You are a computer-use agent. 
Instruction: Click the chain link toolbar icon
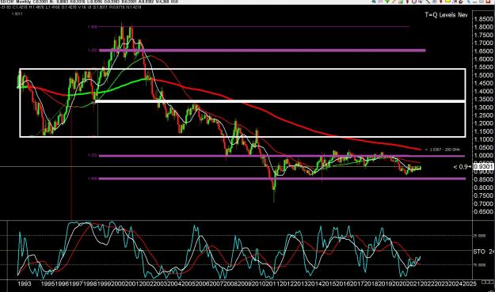[461, 2]
